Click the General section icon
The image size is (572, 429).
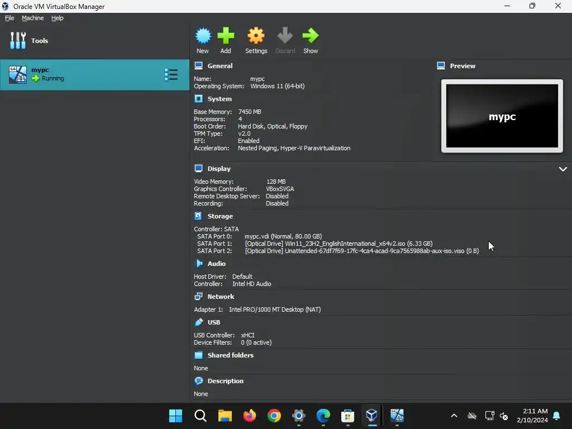coord(198,66)
